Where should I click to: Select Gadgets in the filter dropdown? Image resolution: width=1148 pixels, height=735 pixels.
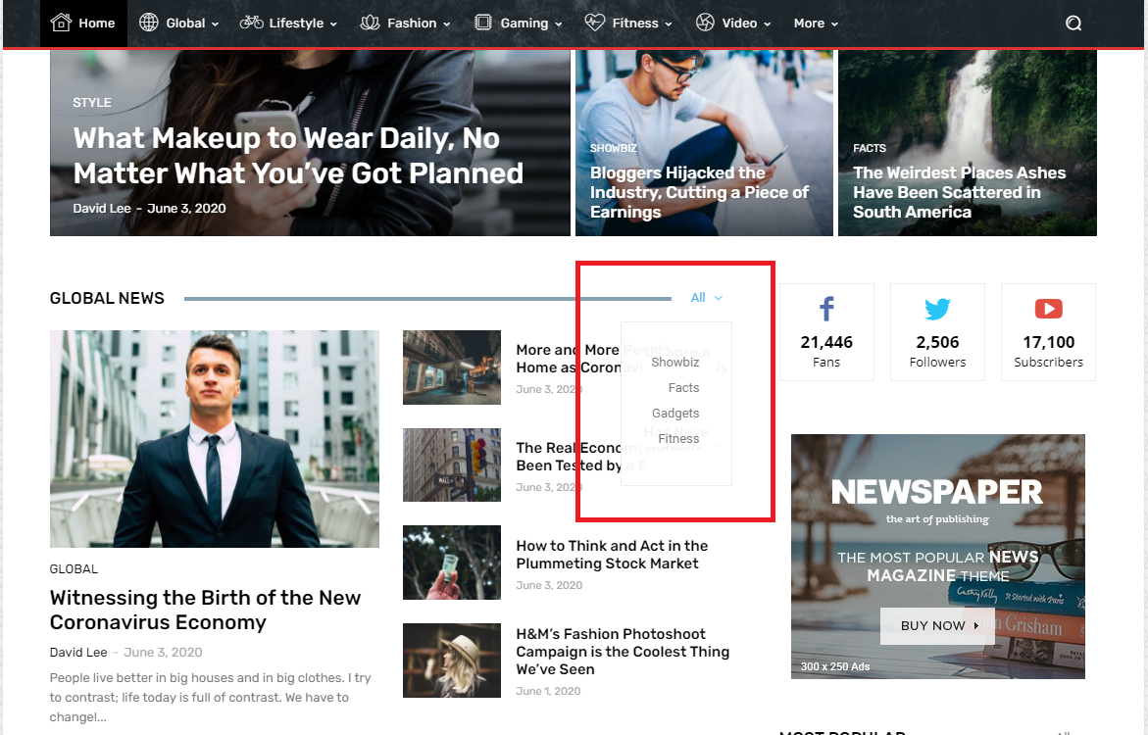click(675, 413)
